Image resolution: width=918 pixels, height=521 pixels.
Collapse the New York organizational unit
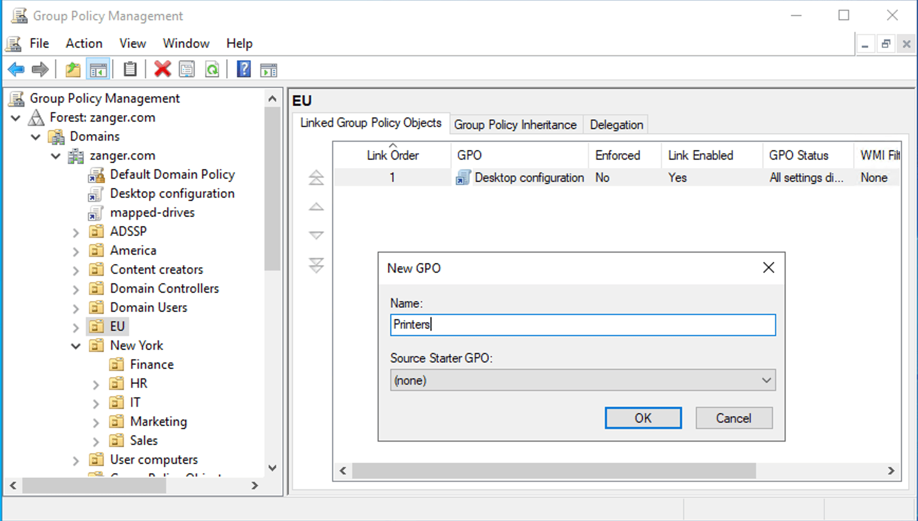click(76, 346)
